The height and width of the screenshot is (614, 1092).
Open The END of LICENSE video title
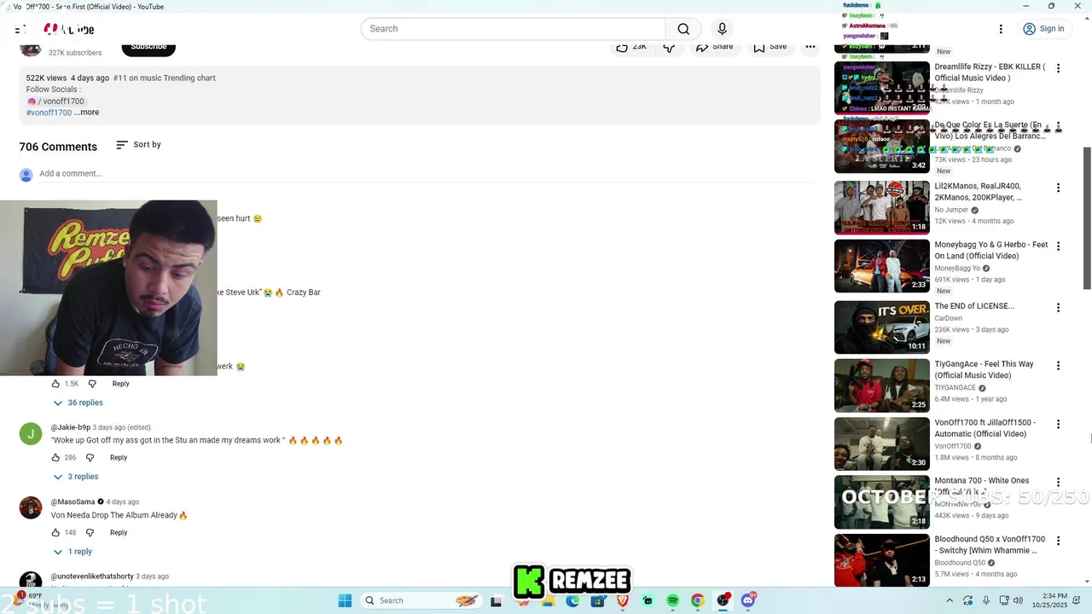[974, 306]
